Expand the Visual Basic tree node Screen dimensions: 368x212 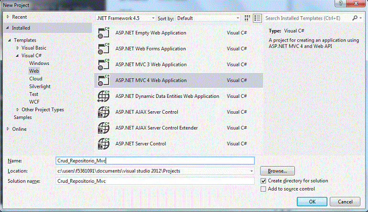(x=18, y=48)
